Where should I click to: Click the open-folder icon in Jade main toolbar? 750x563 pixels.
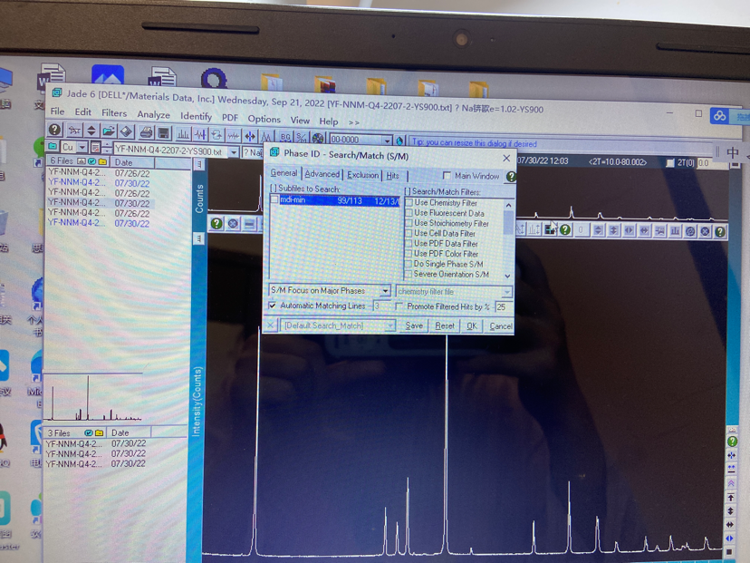coord(109,131)
